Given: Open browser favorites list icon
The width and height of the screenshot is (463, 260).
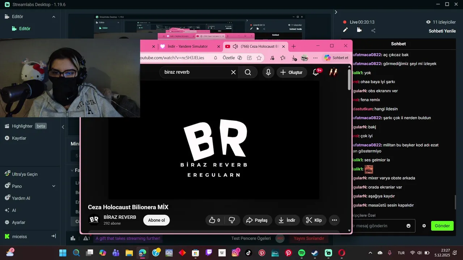Looking at the screenshot, I should [283, 58].
